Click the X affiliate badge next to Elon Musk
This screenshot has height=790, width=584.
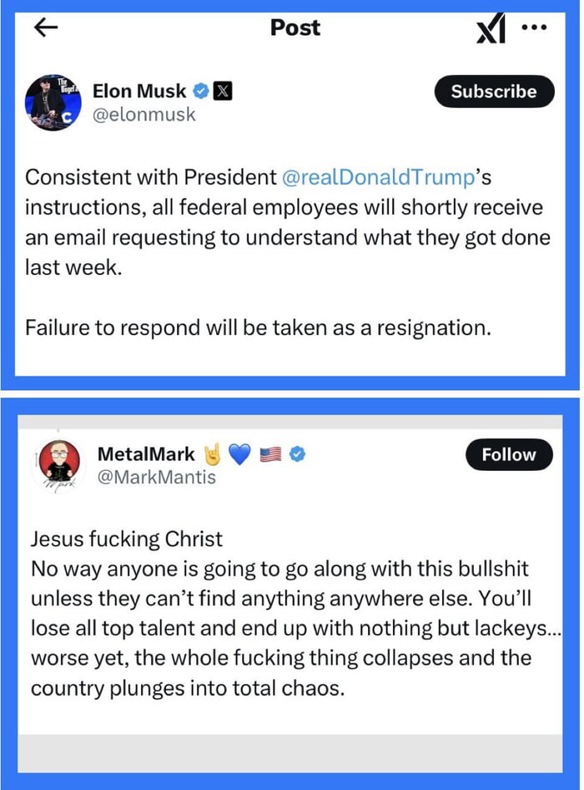click(223, 92)
